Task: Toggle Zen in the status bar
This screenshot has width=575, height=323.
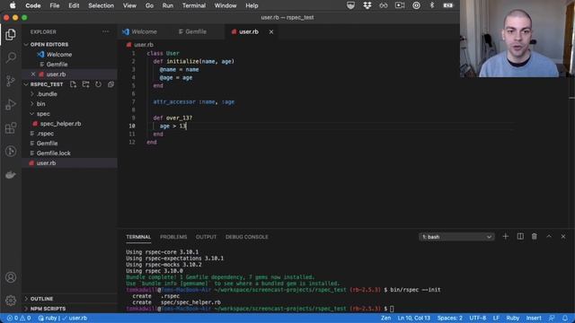Action: tap(385, 318)
